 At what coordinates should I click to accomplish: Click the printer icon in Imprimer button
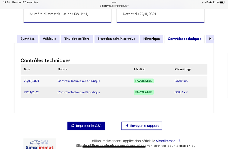point(72,126)
